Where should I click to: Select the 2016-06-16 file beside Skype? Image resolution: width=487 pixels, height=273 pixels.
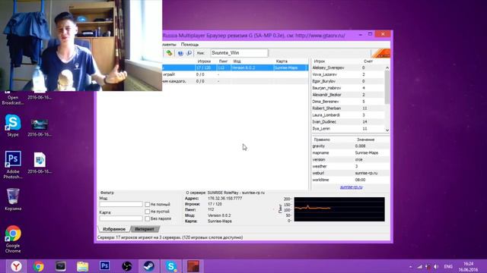(x=40, y=127)
